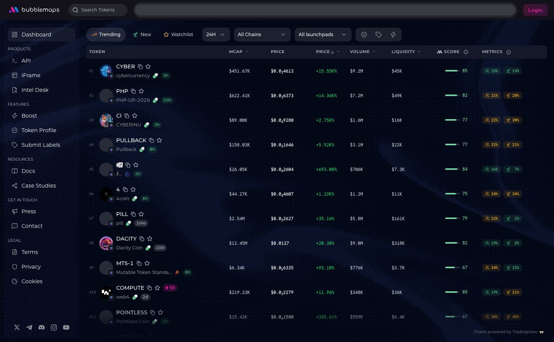This screenshot has width=554, height=342.
Task: Switch to the New tab
Action: [x=142, y=35]
